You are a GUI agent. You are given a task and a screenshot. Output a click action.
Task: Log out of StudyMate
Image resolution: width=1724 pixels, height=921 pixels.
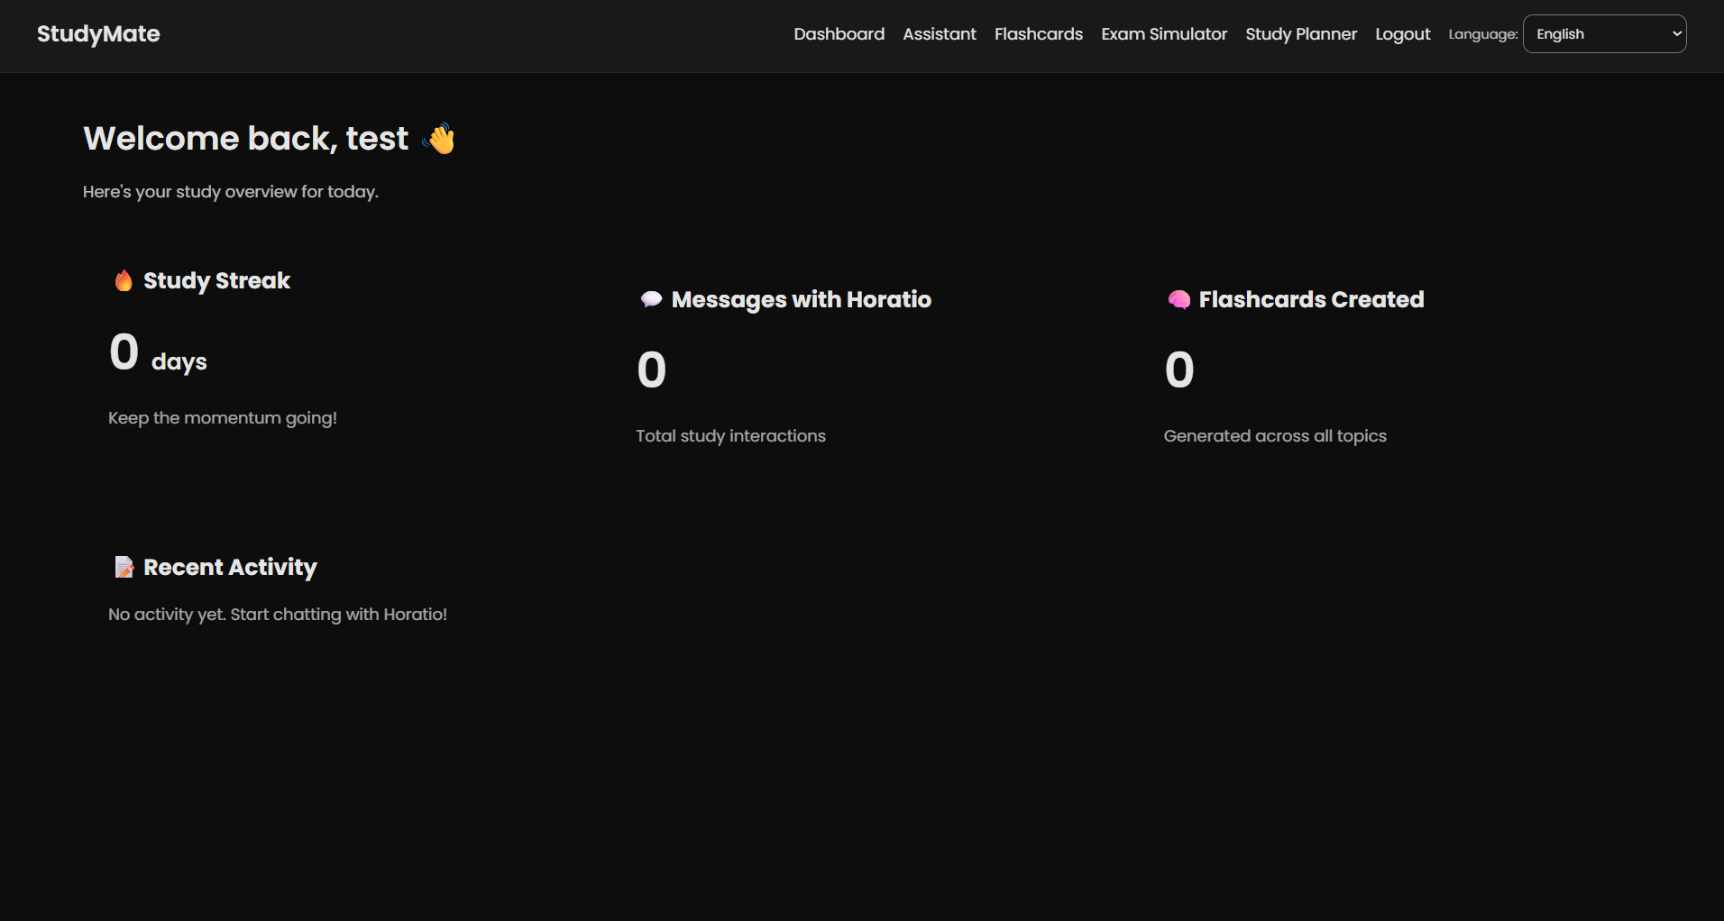(1402, 34)
